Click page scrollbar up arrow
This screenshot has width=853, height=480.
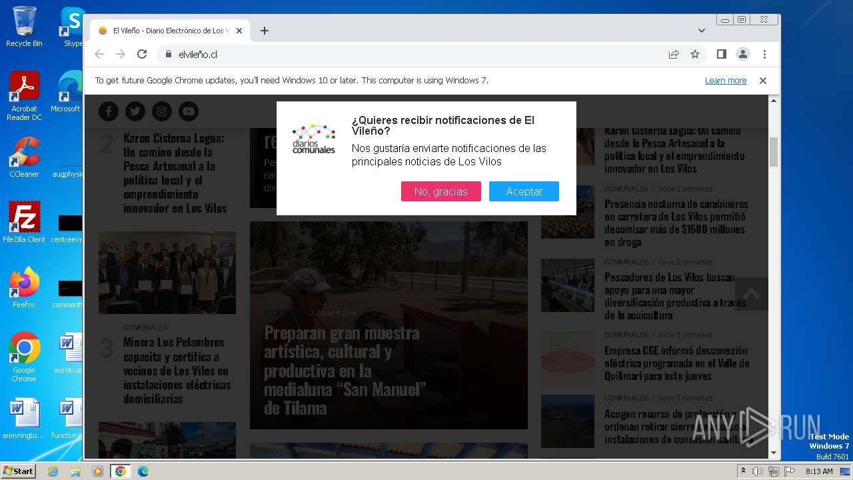tap(774, 100)
